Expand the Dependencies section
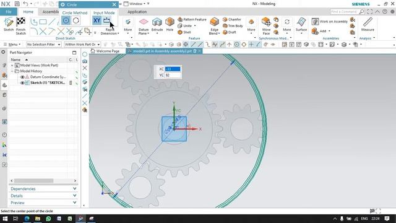 pyautogui.click(x=43, y=189)
